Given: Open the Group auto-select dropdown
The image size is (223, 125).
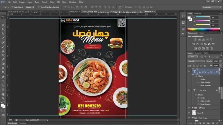Looking at the screenshot, I should [30, 7].
